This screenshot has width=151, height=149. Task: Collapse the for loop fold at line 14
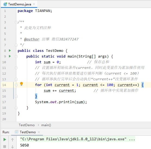pos(16,85)
